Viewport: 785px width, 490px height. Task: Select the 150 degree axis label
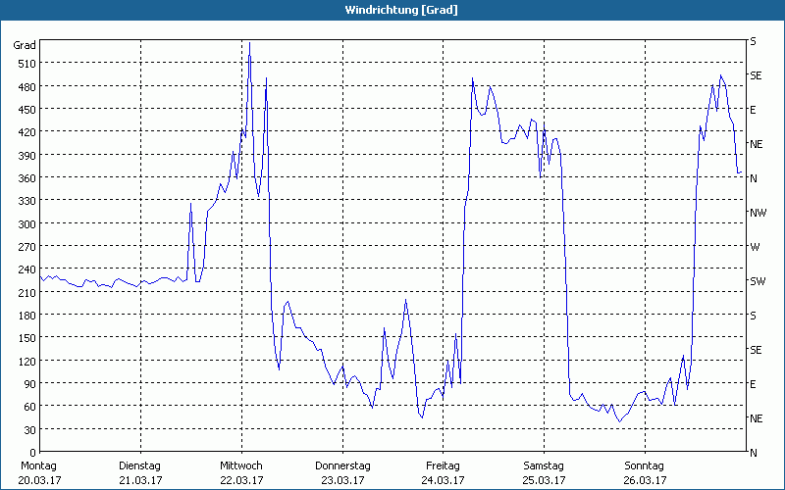tap(27, 338)
